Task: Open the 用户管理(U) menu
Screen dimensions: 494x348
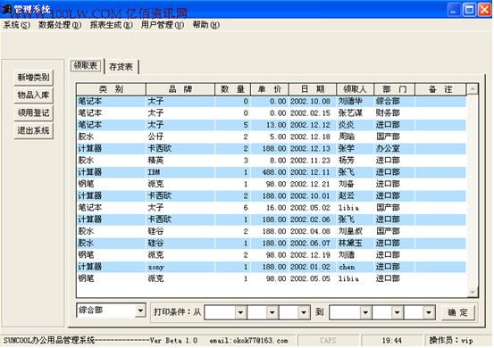Action: [x=163, y=25]
